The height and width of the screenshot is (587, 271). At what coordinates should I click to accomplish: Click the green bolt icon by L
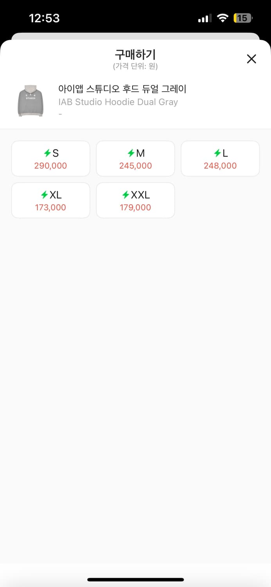pos(217,153)
